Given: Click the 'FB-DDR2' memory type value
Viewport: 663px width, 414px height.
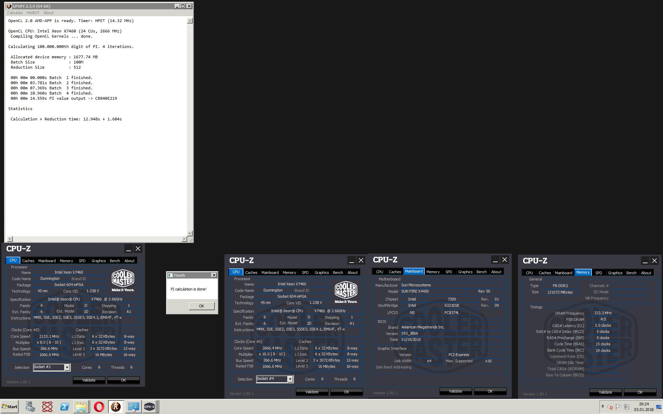Looking at the screenshot, I should [560, 286].
